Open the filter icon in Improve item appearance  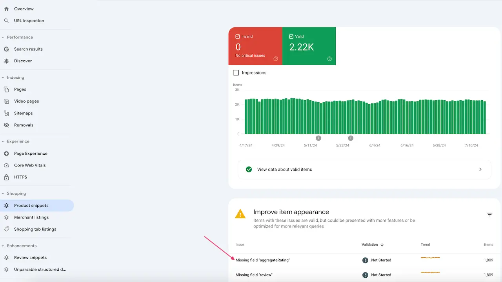489,214
